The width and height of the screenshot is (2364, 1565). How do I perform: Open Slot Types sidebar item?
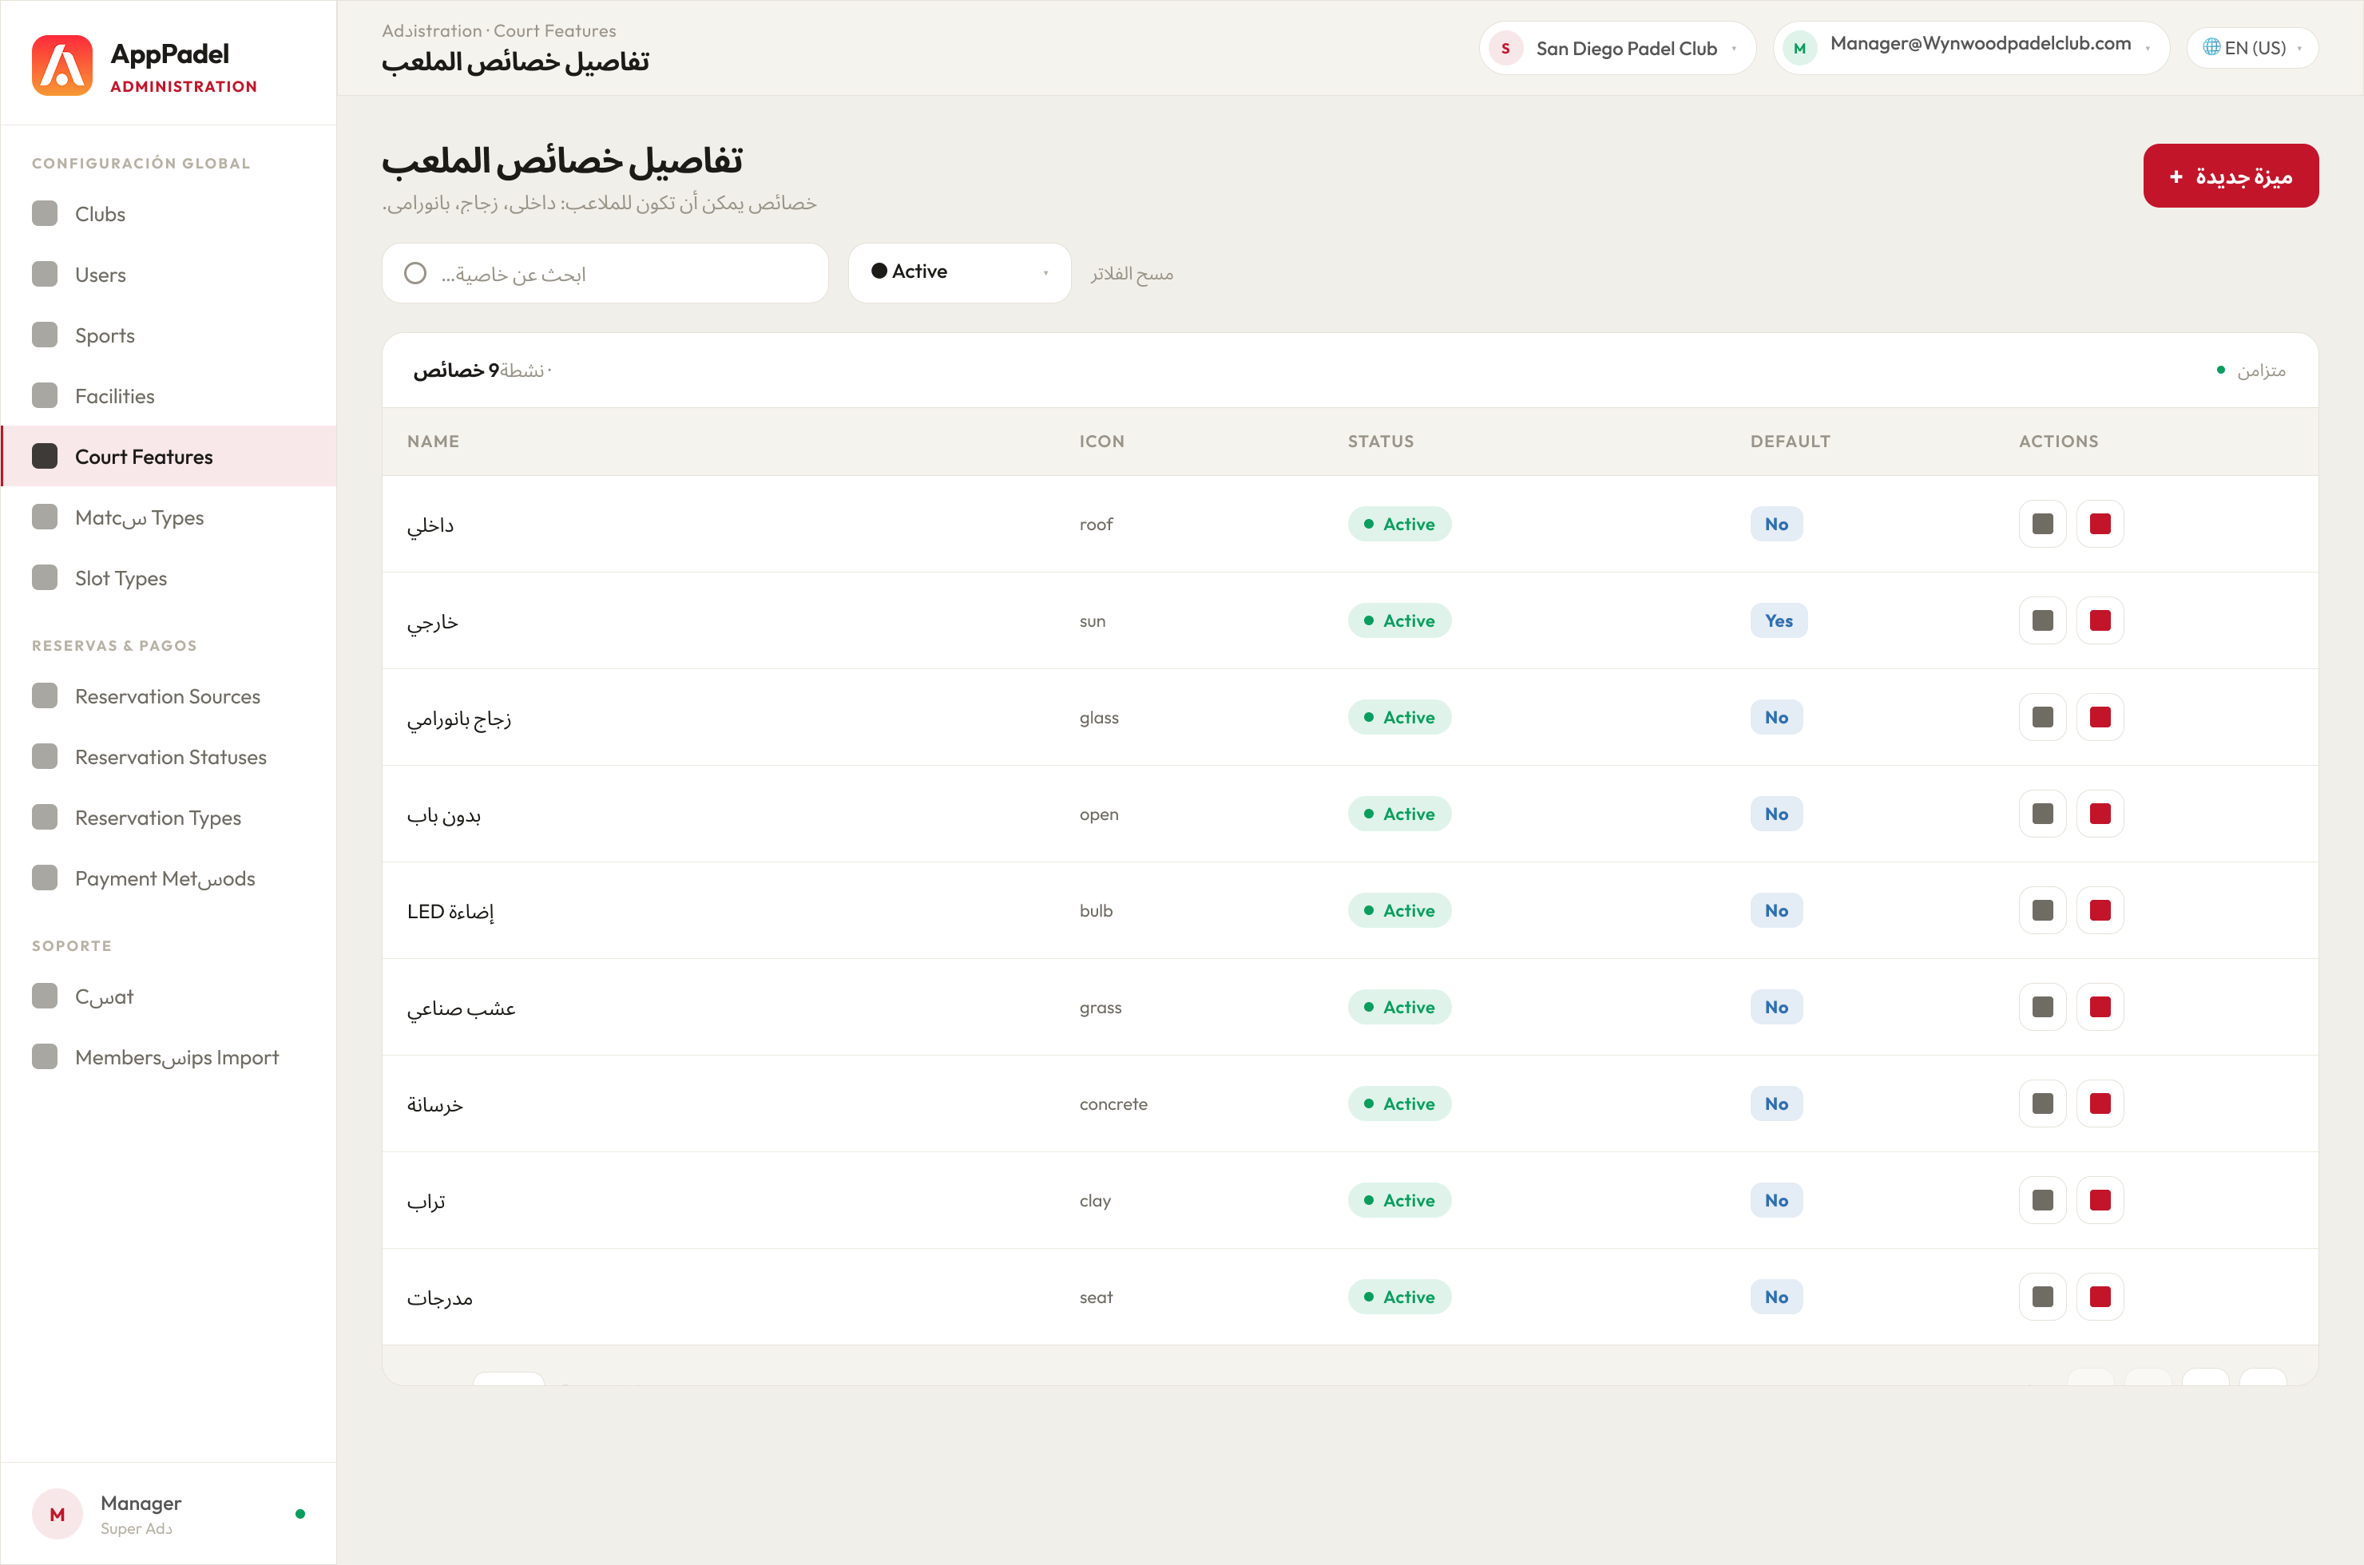[x=168, y=578]
